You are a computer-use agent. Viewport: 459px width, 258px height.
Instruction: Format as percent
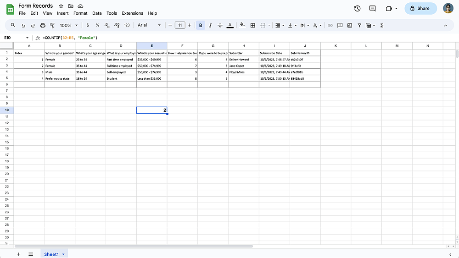[x=97, y=25]
